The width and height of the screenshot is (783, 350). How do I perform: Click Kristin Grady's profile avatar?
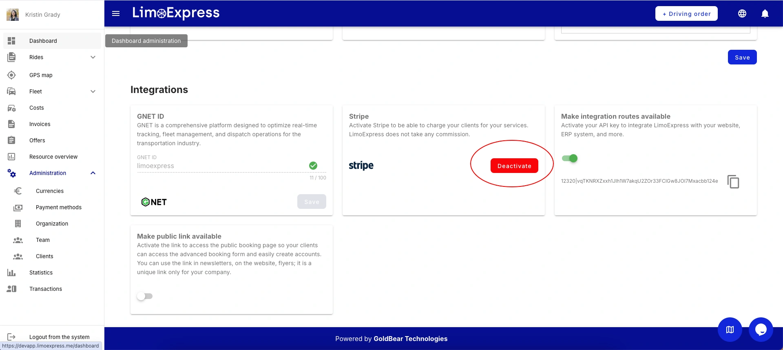(x=13, y=15)
